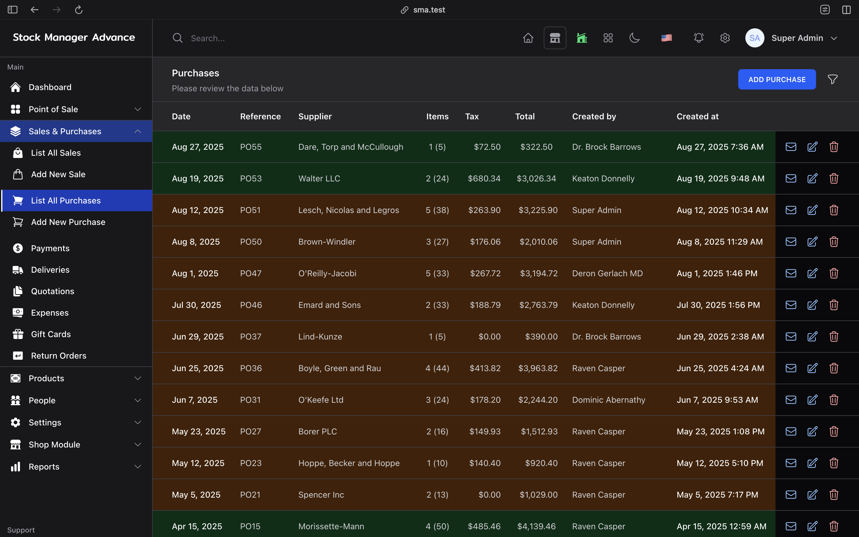The width and height of the screenshot is (859, 537).
Task: Click the shop storefront icon in header
Action: pos(555,38)
